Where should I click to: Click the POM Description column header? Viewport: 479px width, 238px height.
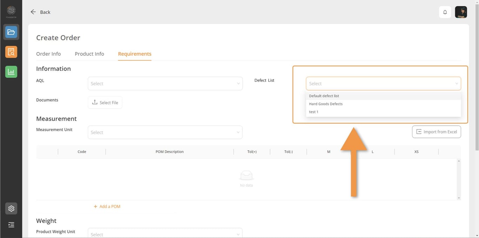[170, 152]
